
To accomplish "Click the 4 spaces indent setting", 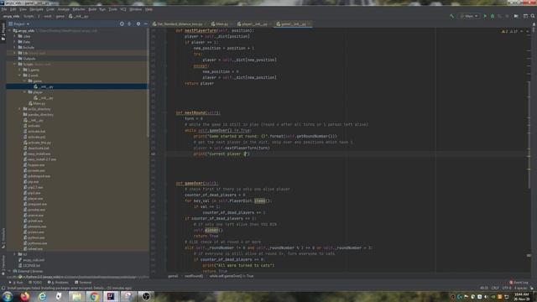I will (x=520, y=289).
